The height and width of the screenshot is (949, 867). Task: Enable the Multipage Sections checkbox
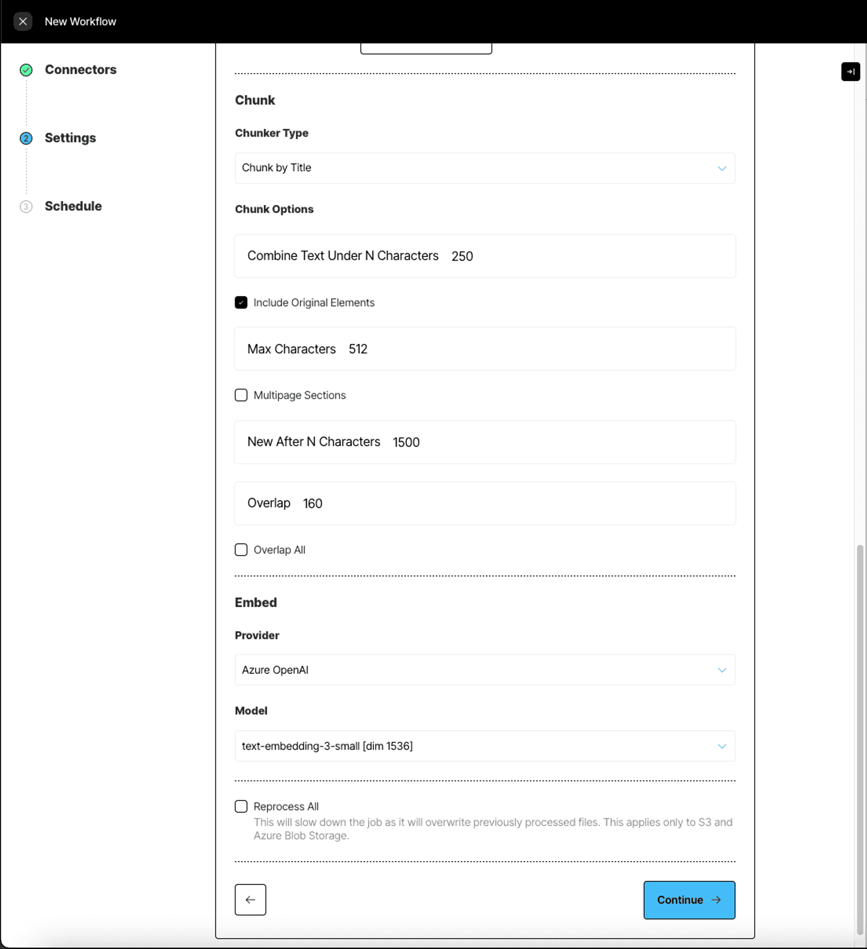pos(241,395)
